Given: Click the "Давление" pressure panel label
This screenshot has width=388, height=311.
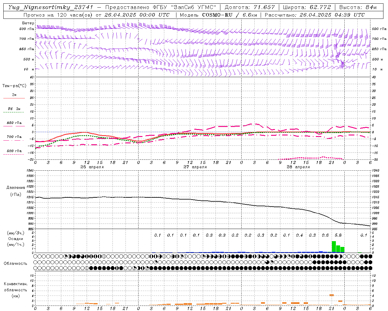Looking at the screenshot, I should point(15,188).
